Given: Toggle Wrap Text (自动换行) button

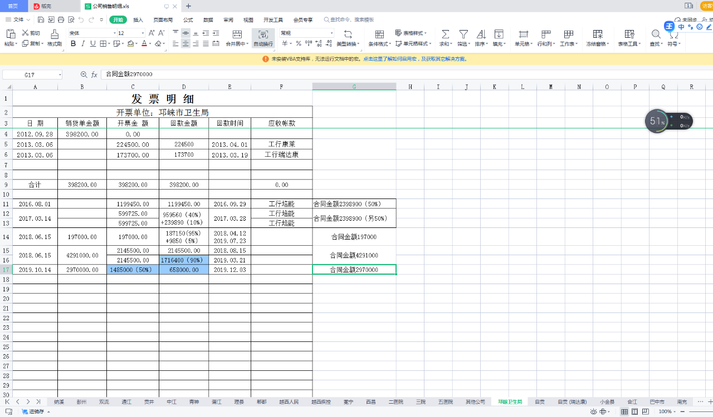Looking at the screenshot, I should (263, 37).
